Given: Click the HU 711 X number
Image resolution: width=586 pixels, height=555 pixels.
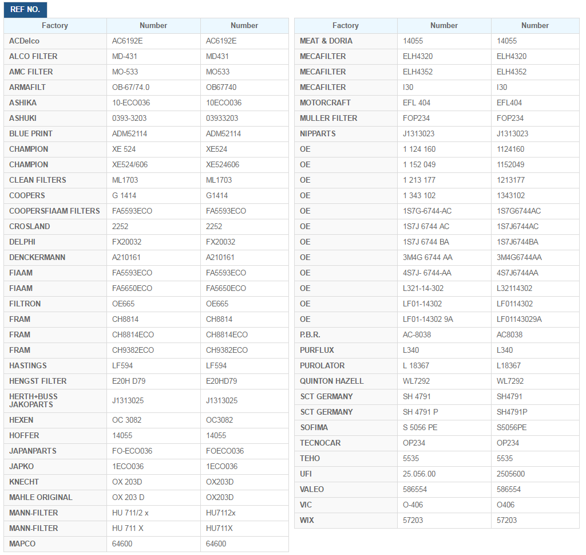Looking at the screenshot, I should pyautogui.click(x=128, y=529).
